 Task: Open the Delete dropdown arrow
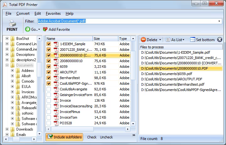point(160,40)
